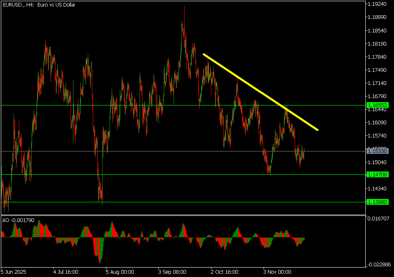Select the 4 Jul 16:00 time label
Viewport: 394px width, 277px height.
click(x=66, y=272)
